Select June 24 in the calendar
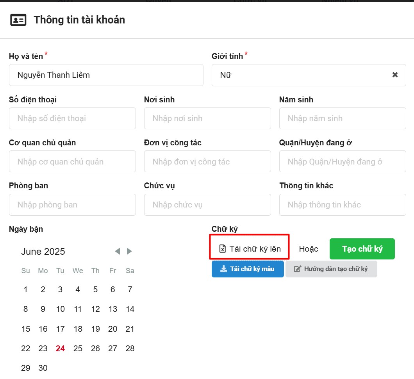This screenshot has width=414, height=379. [x=60, y=349]
